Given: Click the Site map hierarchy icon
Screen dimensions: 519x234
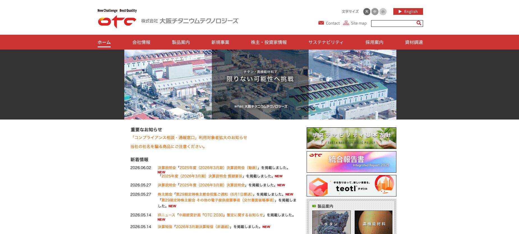Looking at the screenshot, I should (346, 23).
